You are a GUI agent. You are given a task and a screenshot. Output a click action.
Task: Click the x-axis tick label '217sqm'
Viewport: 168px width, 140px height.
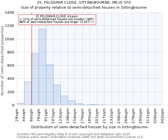104,116
